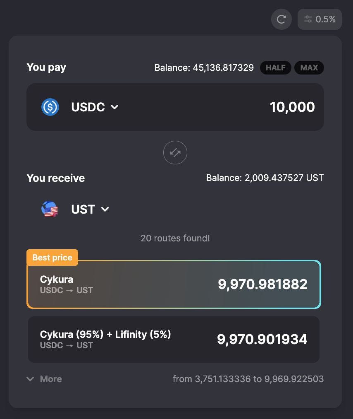Click the sliders icon beside 0.5%
Image resolution: width=353 pixels, height=419 pixels.
(308, 19)
